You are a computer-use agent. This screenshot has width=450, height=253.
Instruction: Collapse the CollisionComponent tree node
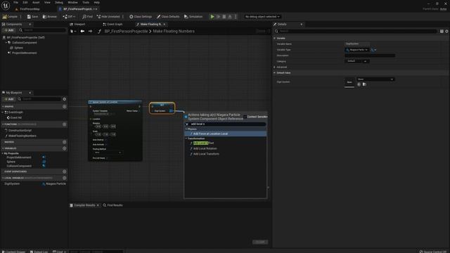tap(6, 42)
